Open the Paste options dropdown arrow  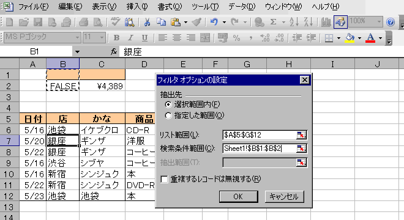pyautogui.click(x=185, y=22)
